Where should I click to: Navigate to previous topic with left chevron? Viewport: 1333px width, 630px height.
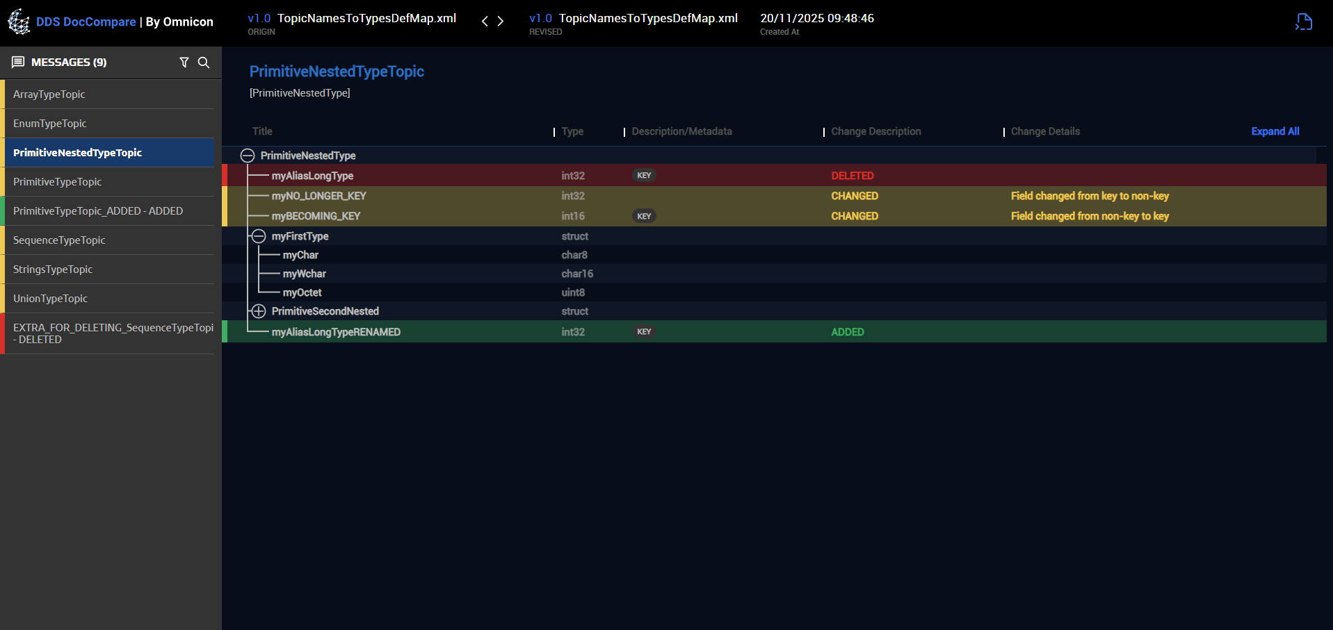485,22
